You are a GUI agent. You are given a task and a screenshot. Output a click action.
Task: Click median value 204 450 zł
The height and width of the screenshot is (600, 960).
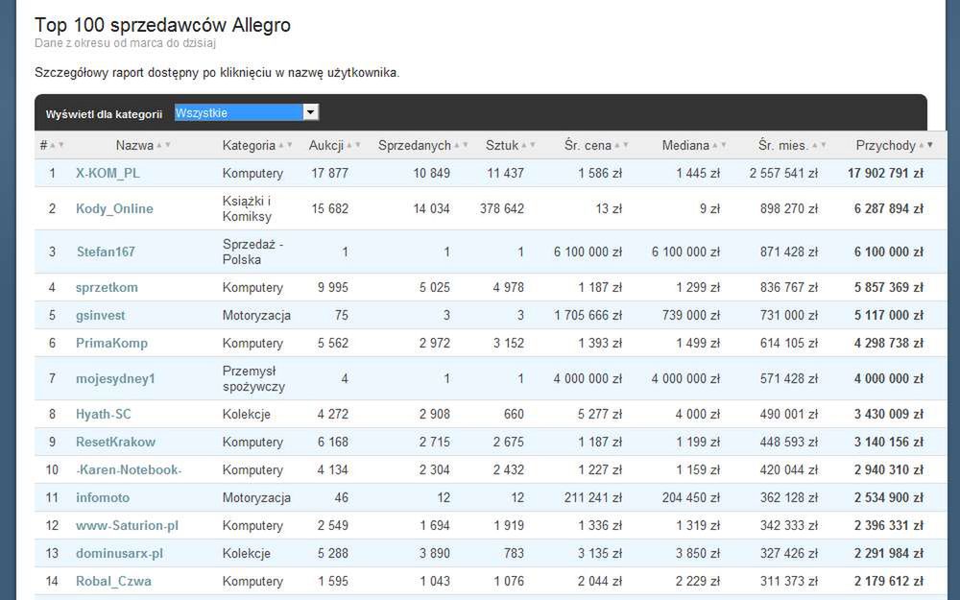coord(690,497)
